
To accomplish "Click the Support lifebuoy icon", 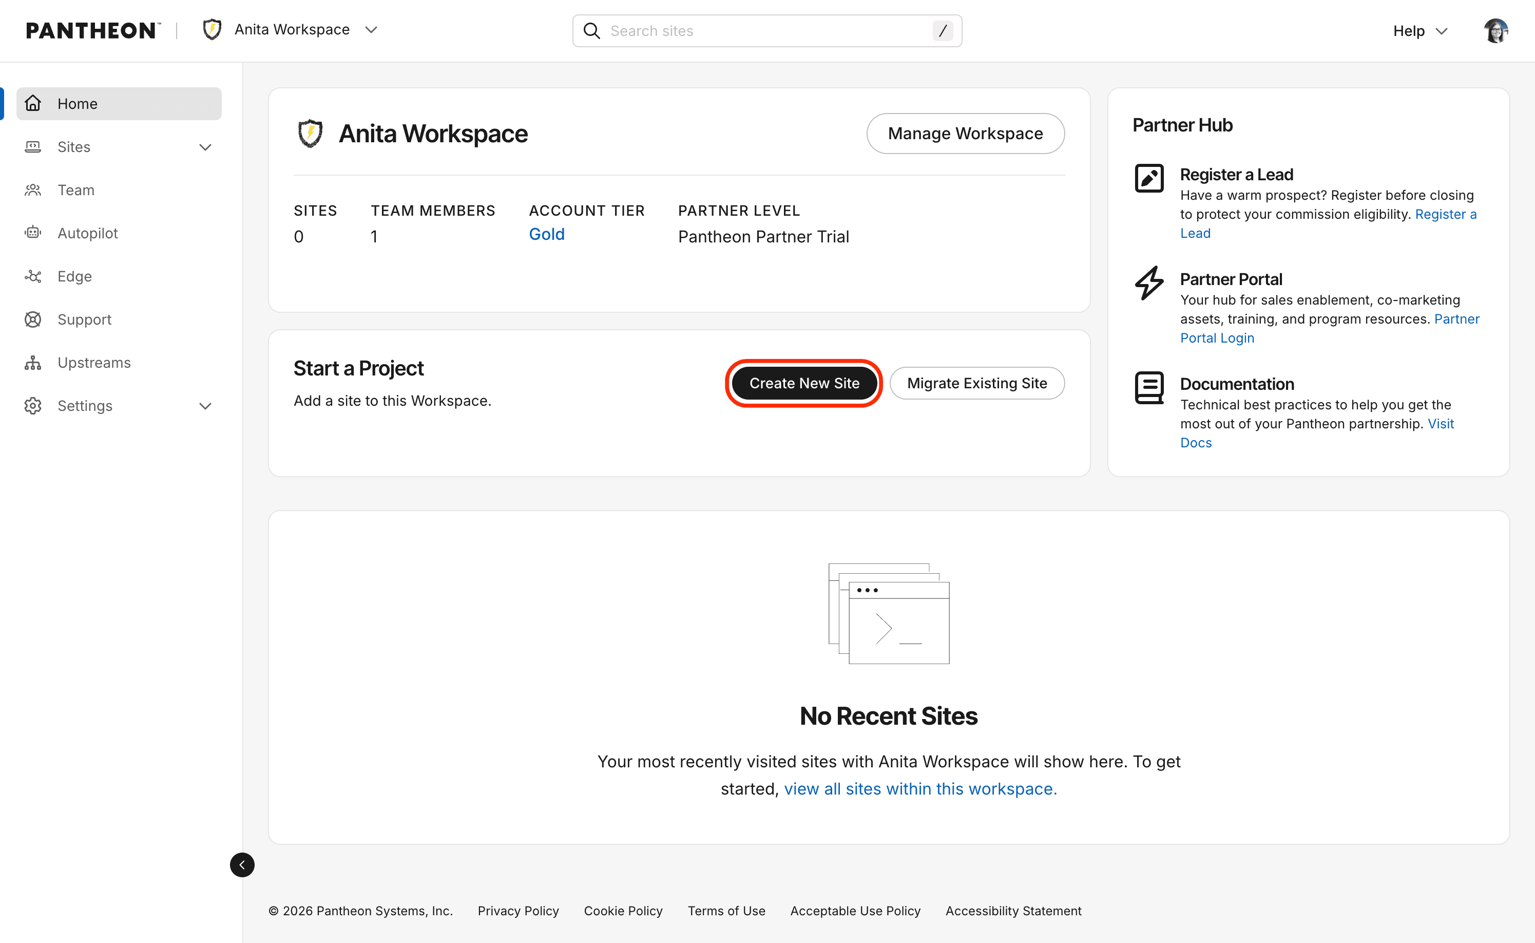I will pos(33,319).
